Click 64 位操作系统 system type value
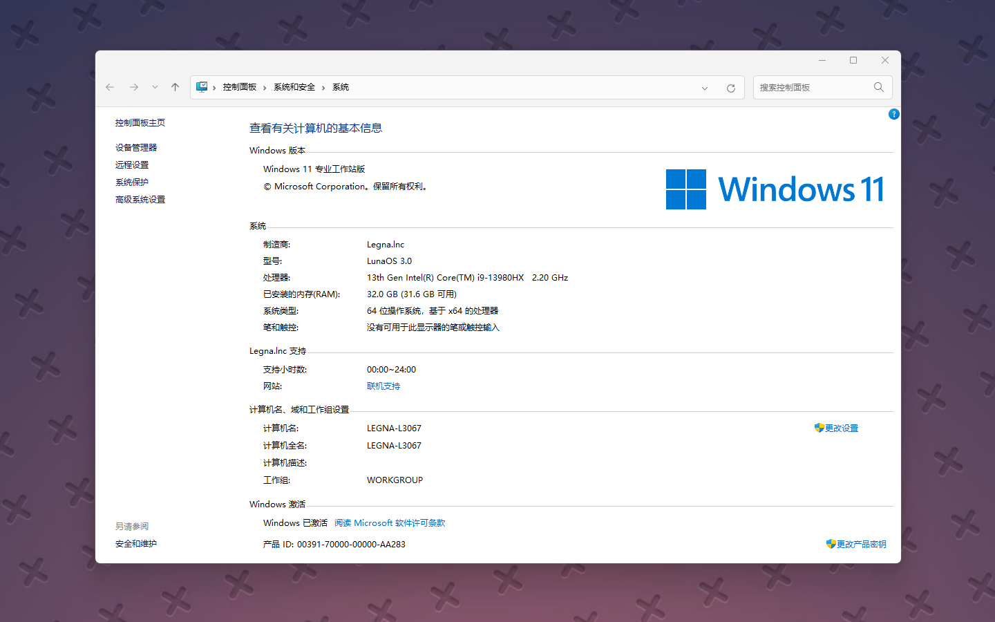 (433, 311)
